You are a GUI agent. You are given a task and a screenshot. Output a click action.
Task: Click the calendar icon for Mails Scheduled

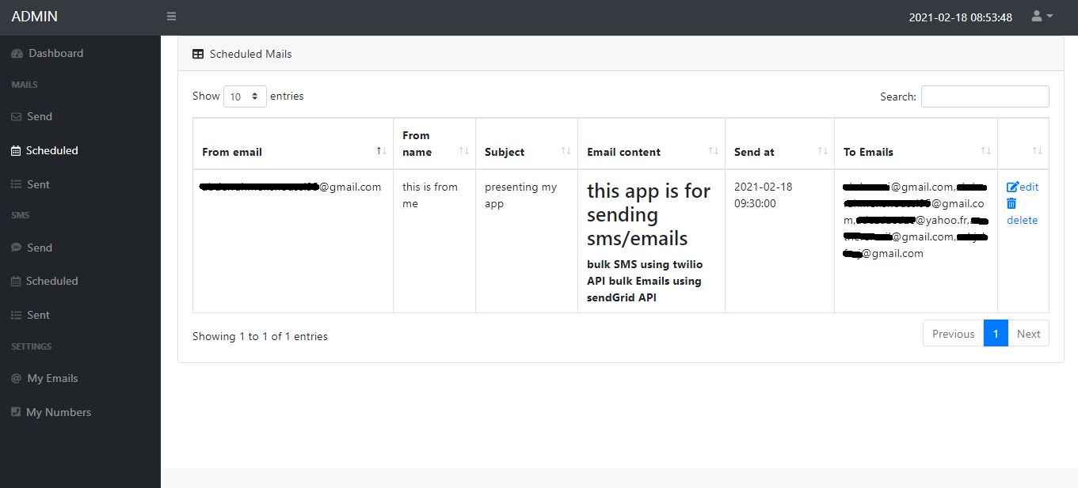coord(16,151)
